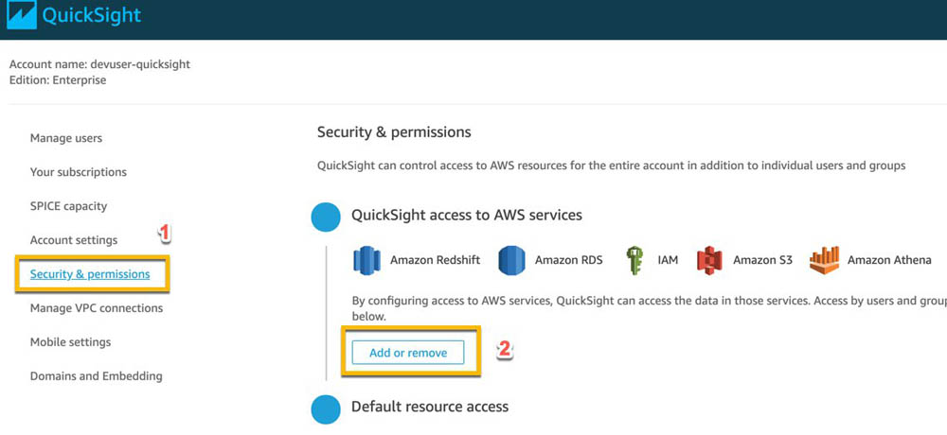The width and height of the screenshot is (947, 435).
Task: Click the Amazon Athena service icon
Action: (x=825, y=260)
